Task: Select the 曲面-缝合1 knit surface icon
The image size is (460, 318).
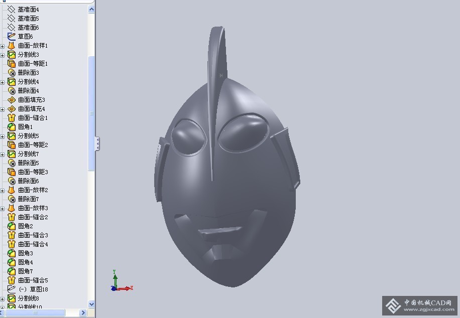Action: click(x=11, y=118)
